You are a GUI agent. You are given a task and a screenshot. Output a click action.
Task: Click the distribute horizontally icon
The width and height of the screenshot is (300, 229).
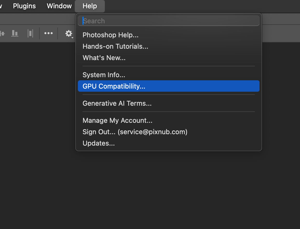click(31, 33)
